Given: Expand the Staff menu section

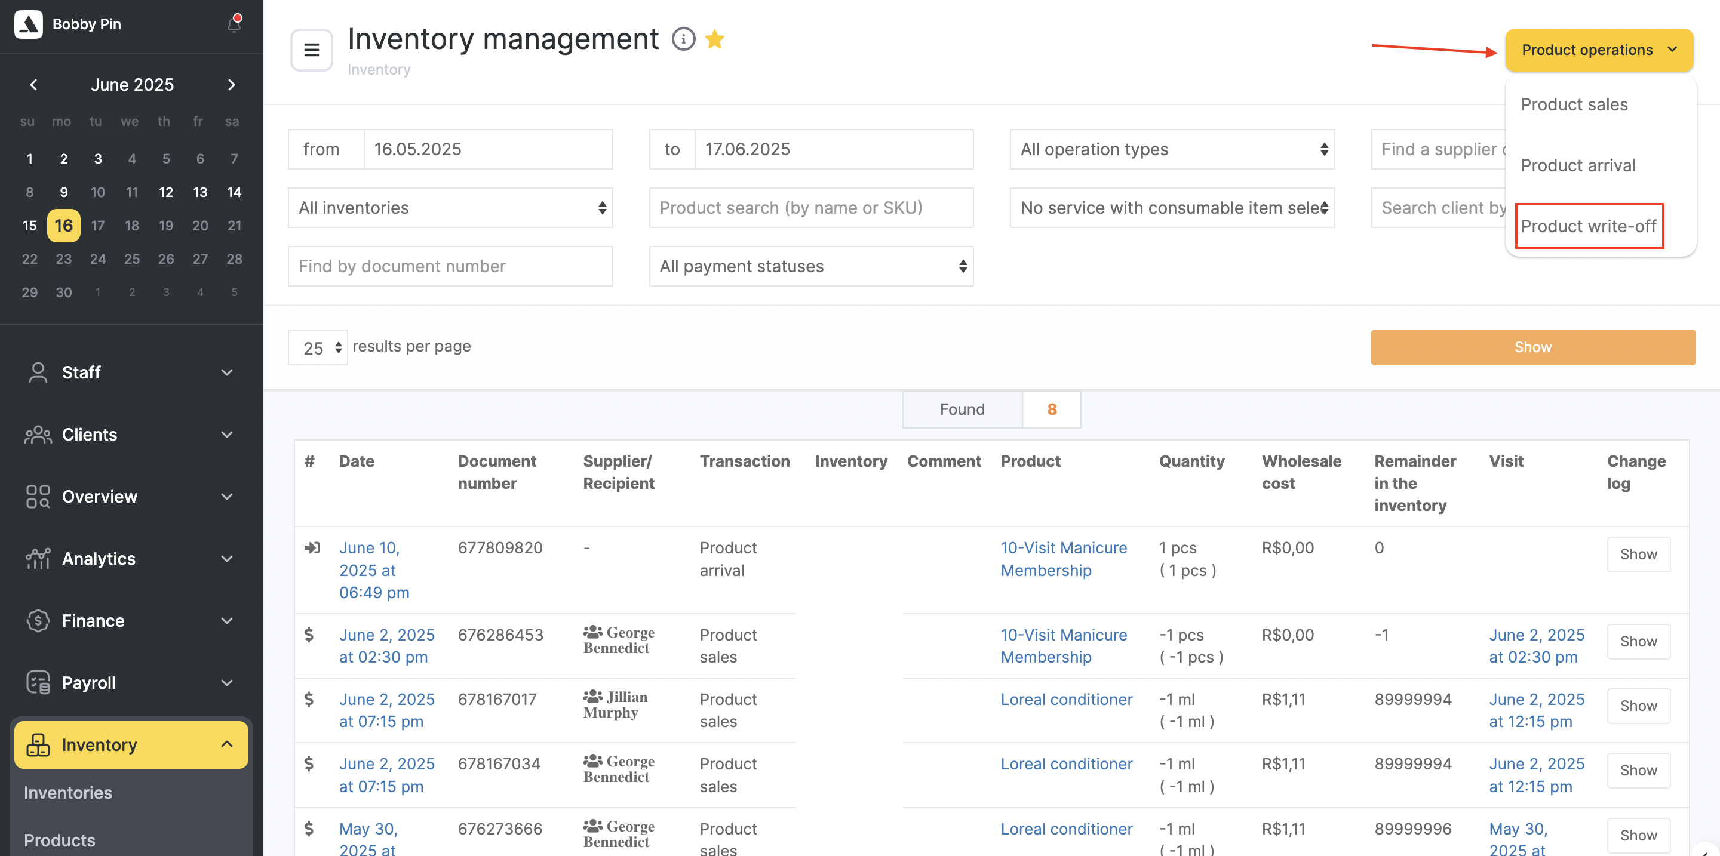Looking at the screenshot, I should 227,372.
